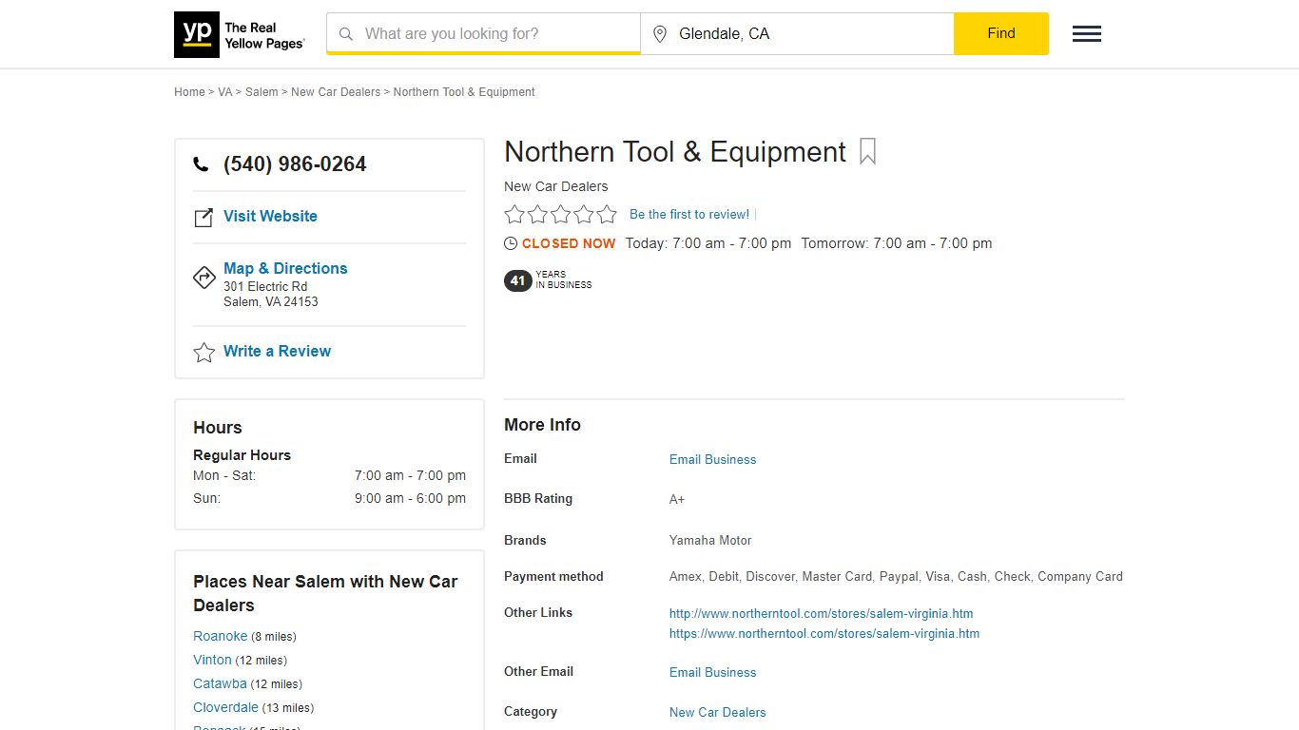The height and width of the screenshot is (730, 1299).
Task: Open https northerntool salem-virginia link
Action: (824, 633)
